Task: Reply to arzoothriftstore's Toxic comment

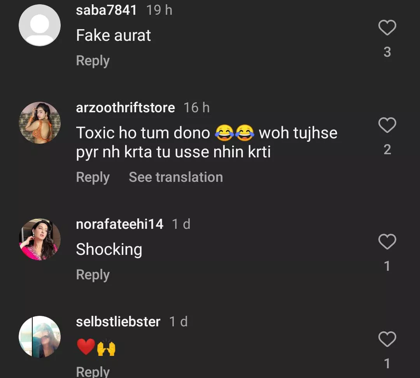Action: point(93,178)
